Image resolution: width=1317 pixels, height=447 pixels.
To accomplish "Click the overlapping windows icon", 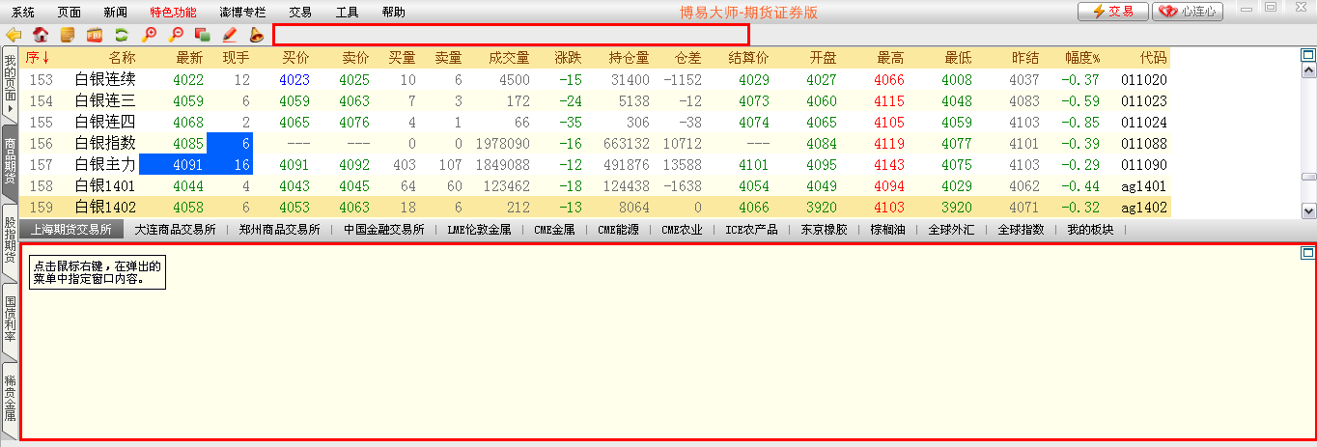I will click(x=203, y=35).
